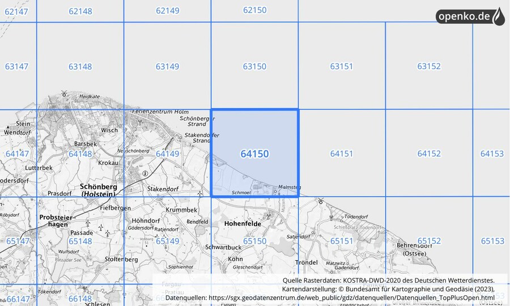
Task: Click the Stakendorf place name
Action: [163, 189]
